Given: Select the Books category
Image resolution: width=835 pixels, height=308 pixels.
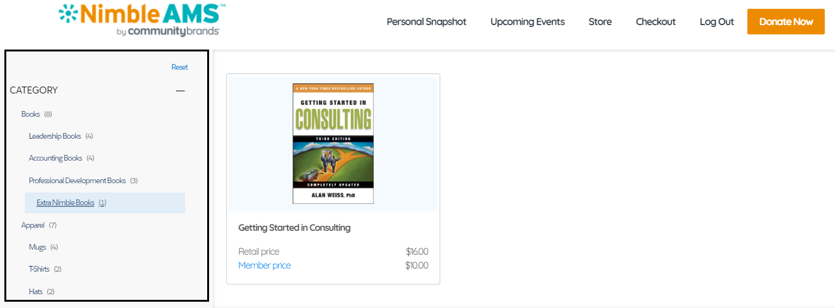Looking at the screenshot, I should coord(31,114).
